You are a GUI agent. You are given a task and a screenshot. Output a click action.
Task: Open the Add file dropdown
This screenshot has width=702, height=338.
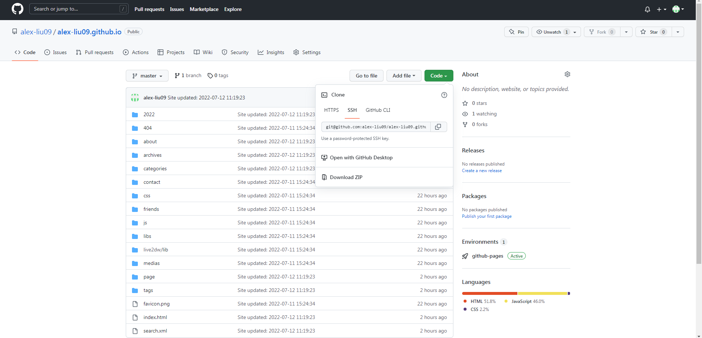pyautogui.click(x=404, y=76)
